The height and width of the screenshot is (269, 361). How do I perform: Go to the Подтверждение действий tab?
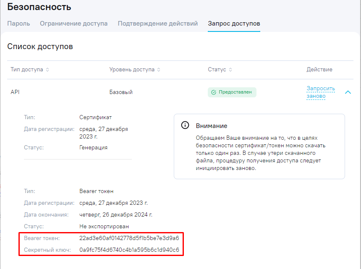tap(157, 24)
